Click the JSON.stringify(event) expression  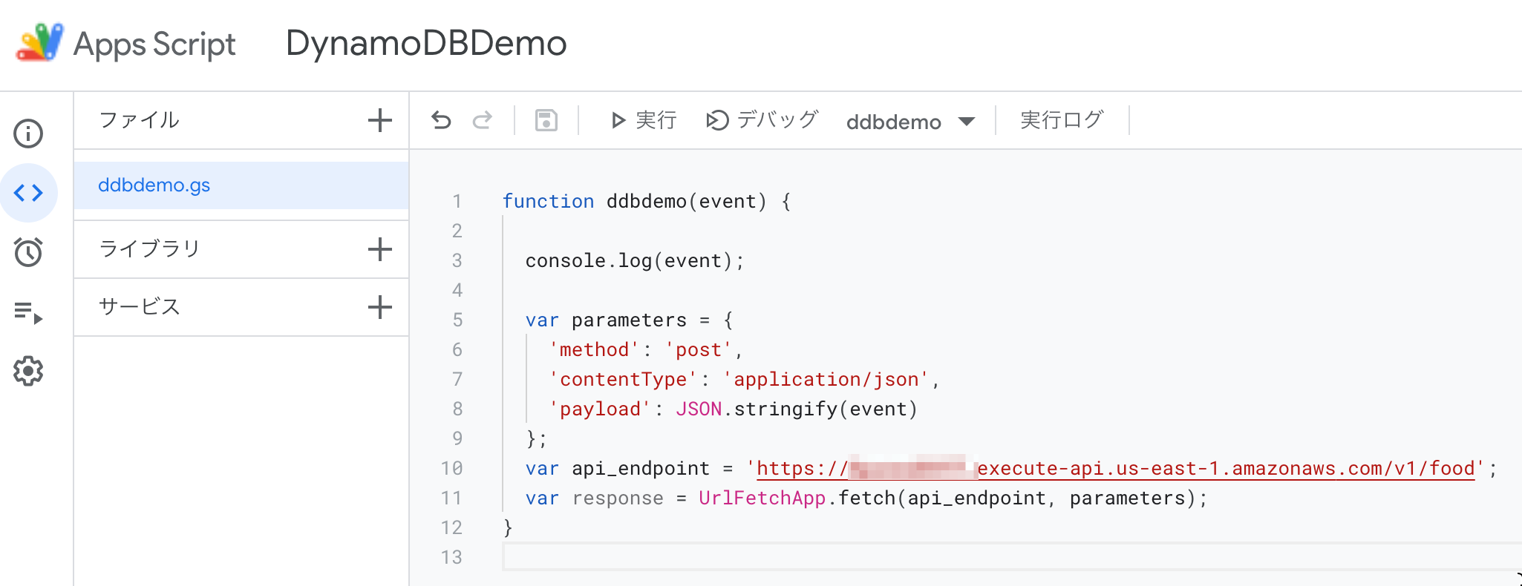coord(797,409)
